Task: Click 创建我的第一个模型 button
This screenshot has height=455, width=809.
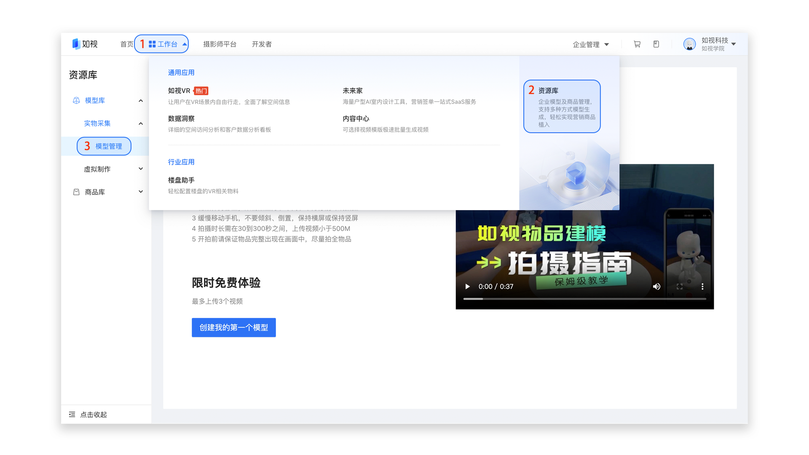Action: point(234,327)
